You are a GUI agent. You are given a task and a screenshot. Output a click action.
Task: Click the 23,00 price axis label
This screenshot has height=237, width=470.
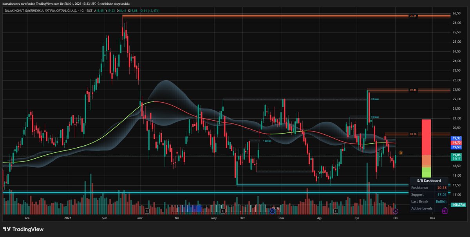[x=456, y=80]
